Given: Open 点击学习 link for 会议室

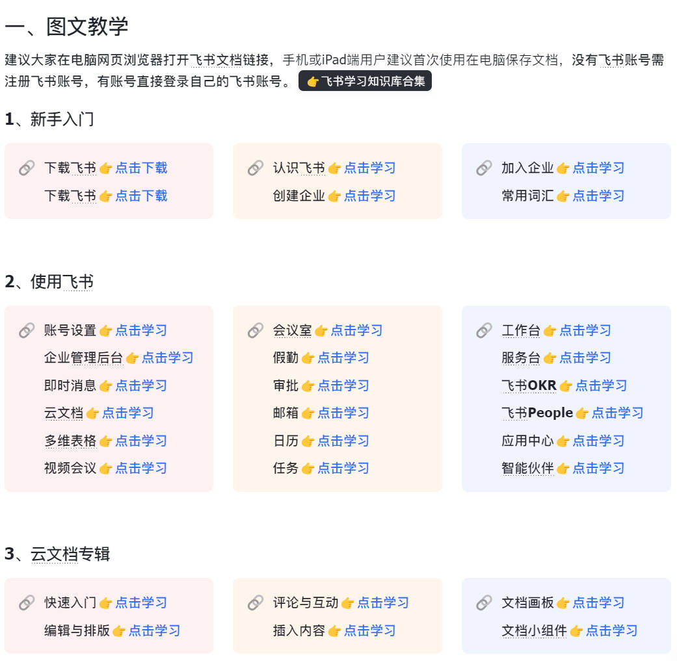Looking at the screenshot, I should [356, 330].
